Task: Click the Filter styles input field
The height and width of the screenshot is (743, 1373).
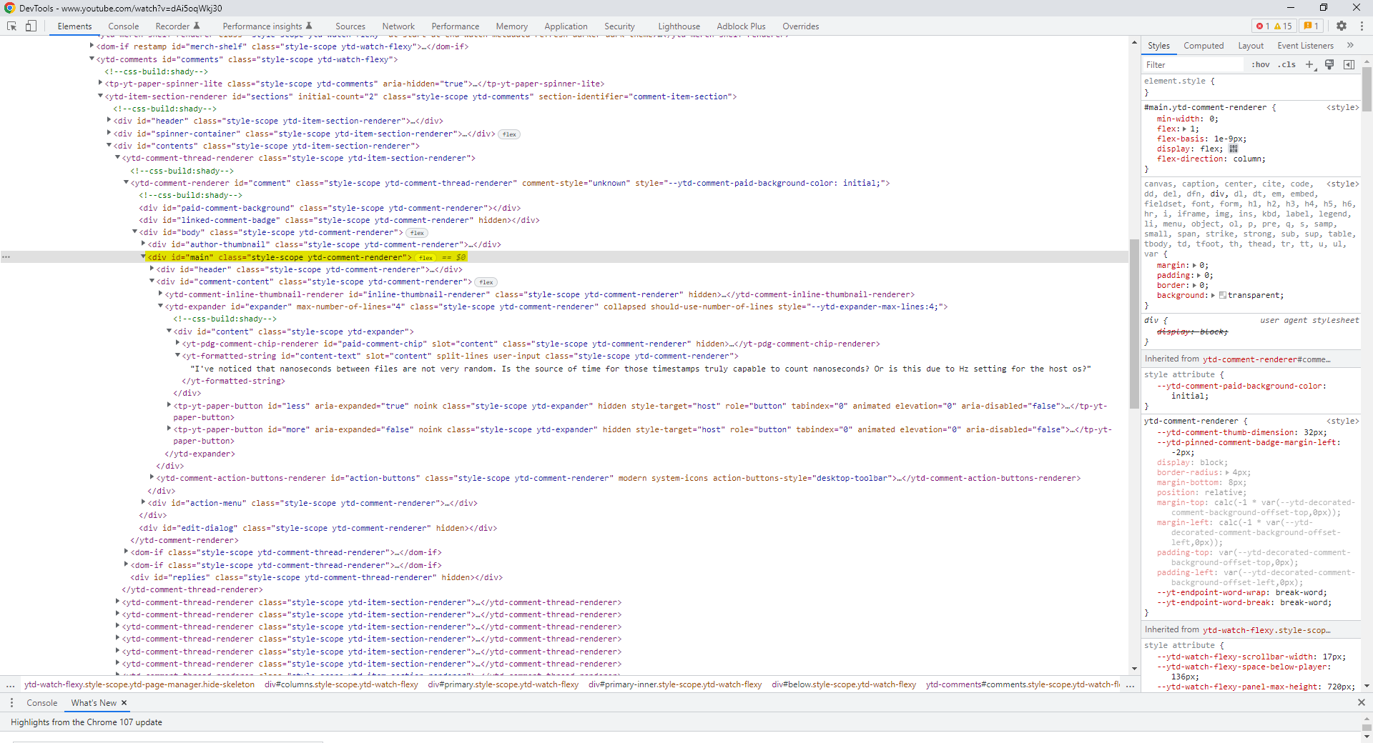Action: click(1191, 64)
